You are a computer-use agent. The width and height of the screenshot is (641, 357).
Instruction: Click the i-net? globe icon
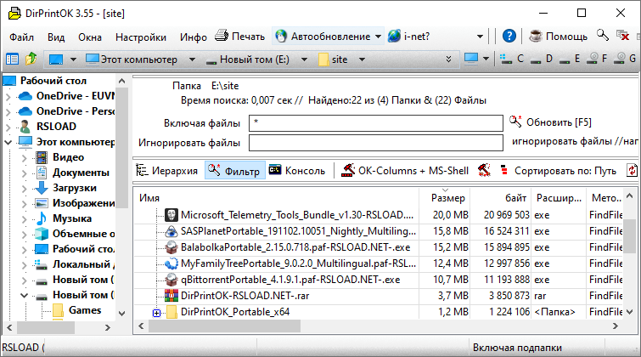point(396,37)
